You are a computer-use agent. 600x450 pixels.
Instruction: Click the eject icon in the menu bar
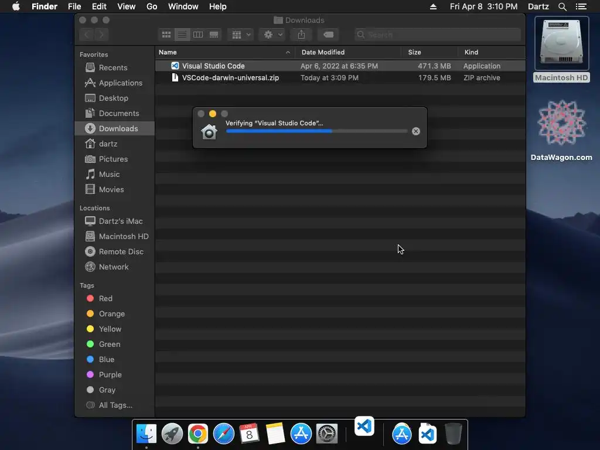click(433, 6)
